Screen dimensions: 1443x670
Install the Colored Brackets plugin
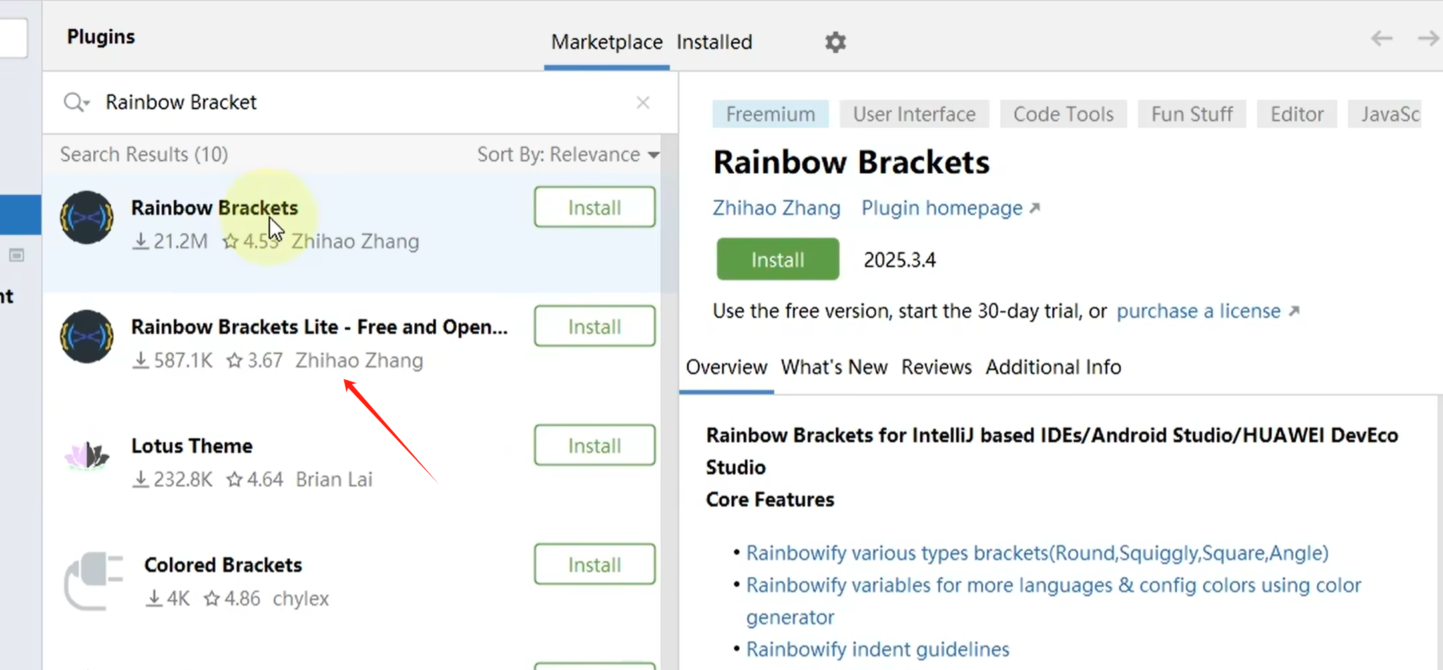point(595,565)
